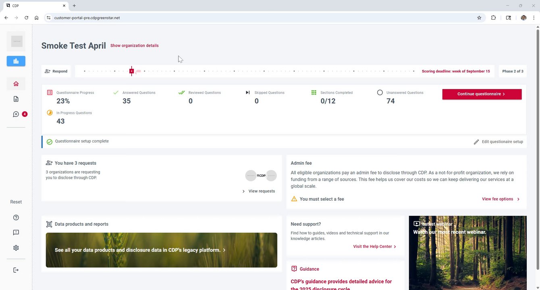Click the pencil edit icon

tap(476, 142)
